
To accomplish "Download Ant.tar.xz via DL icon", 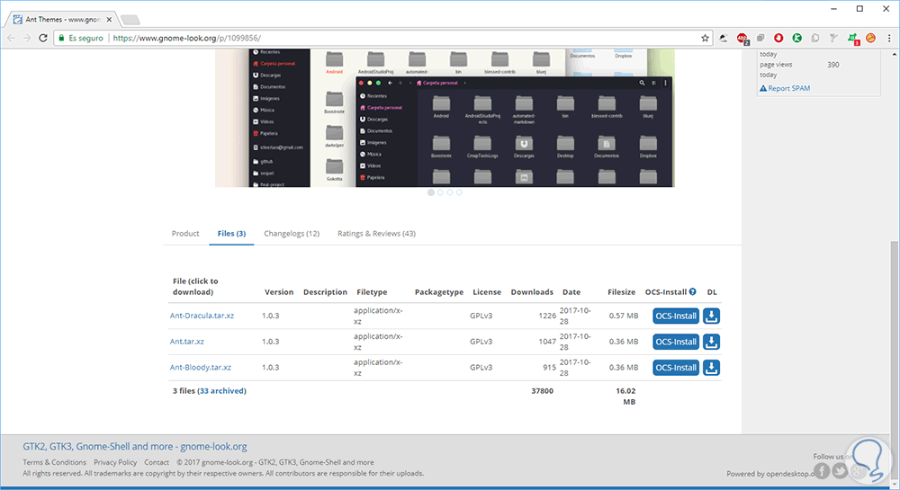I will click(711, 342).
